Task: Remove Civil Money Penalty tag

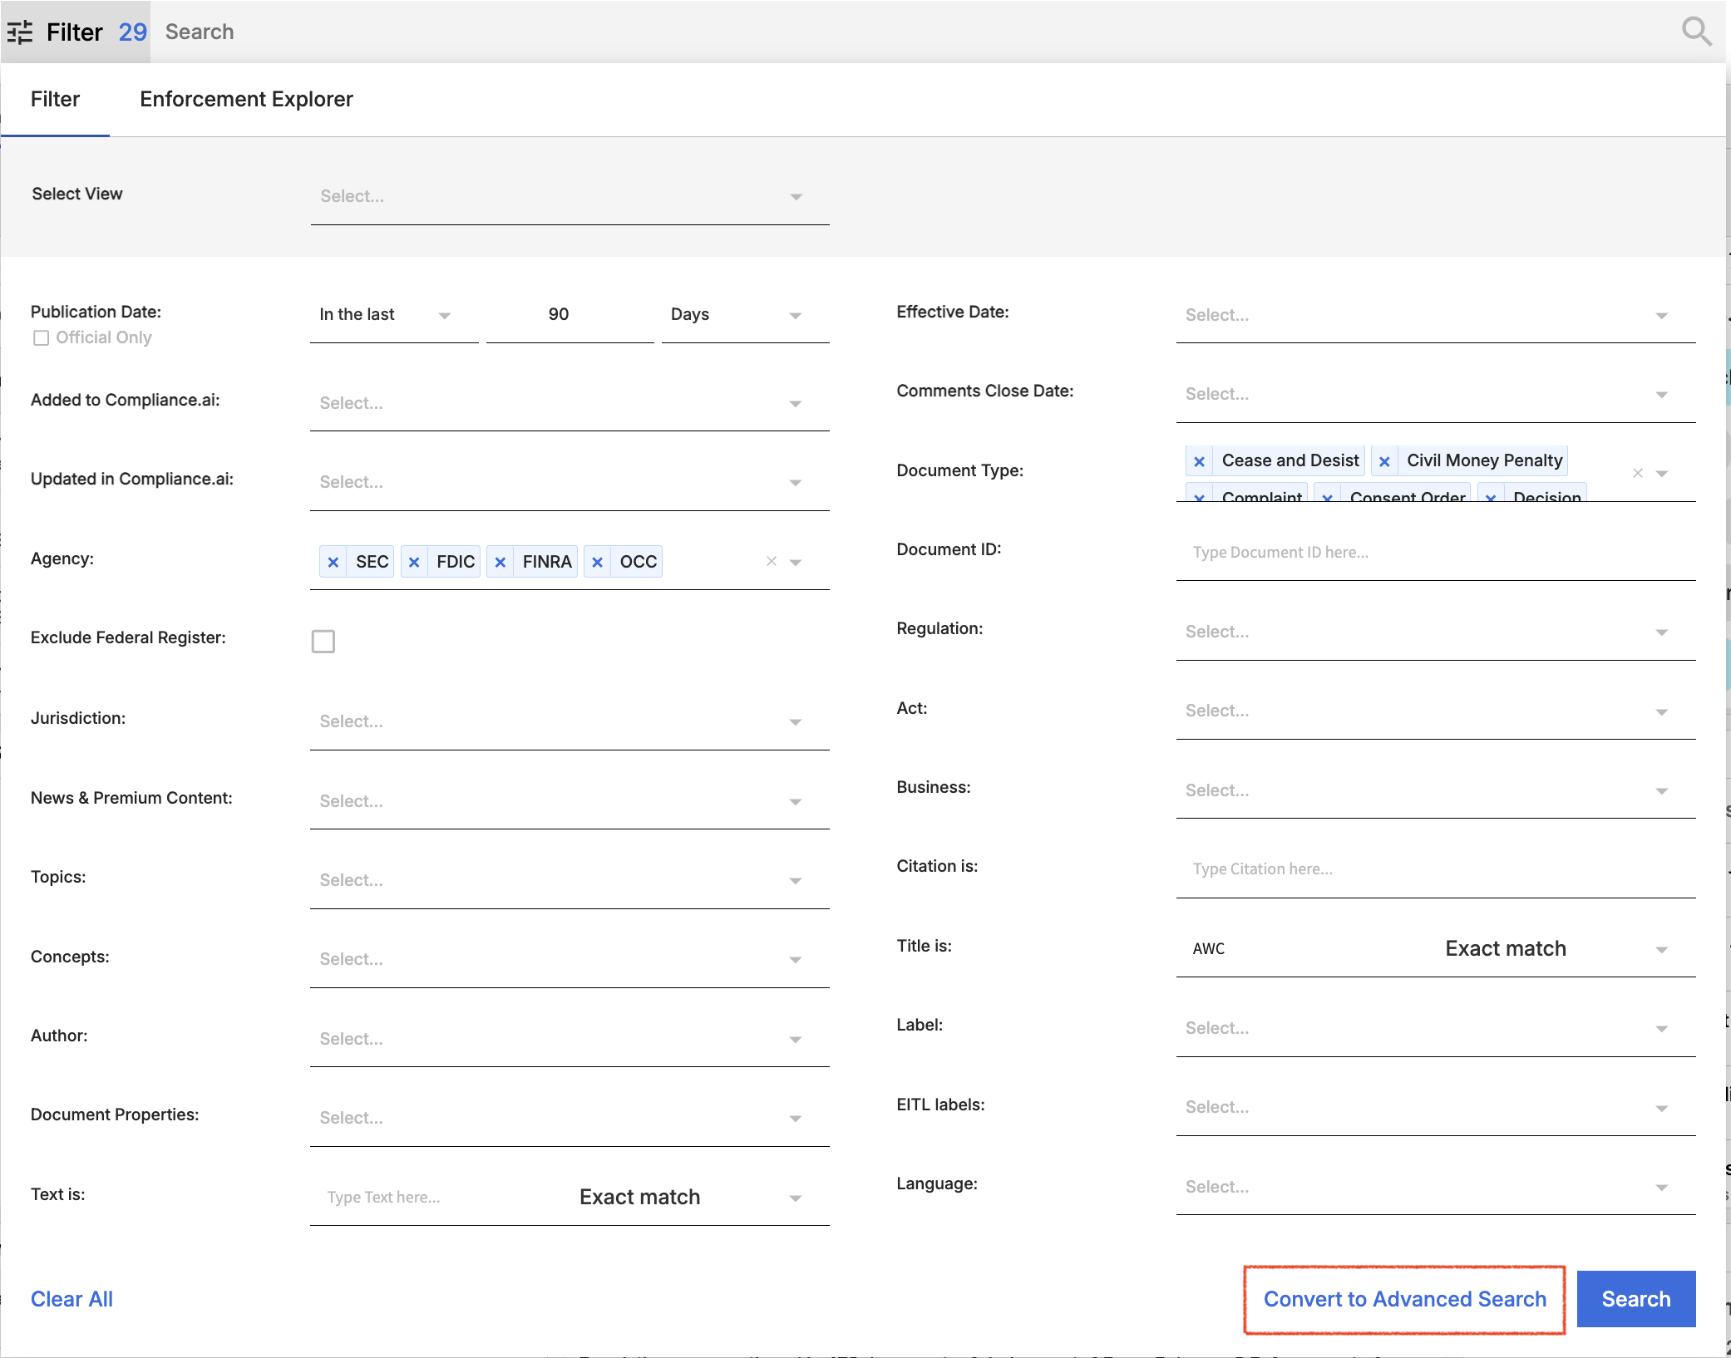Action: 1384,461
